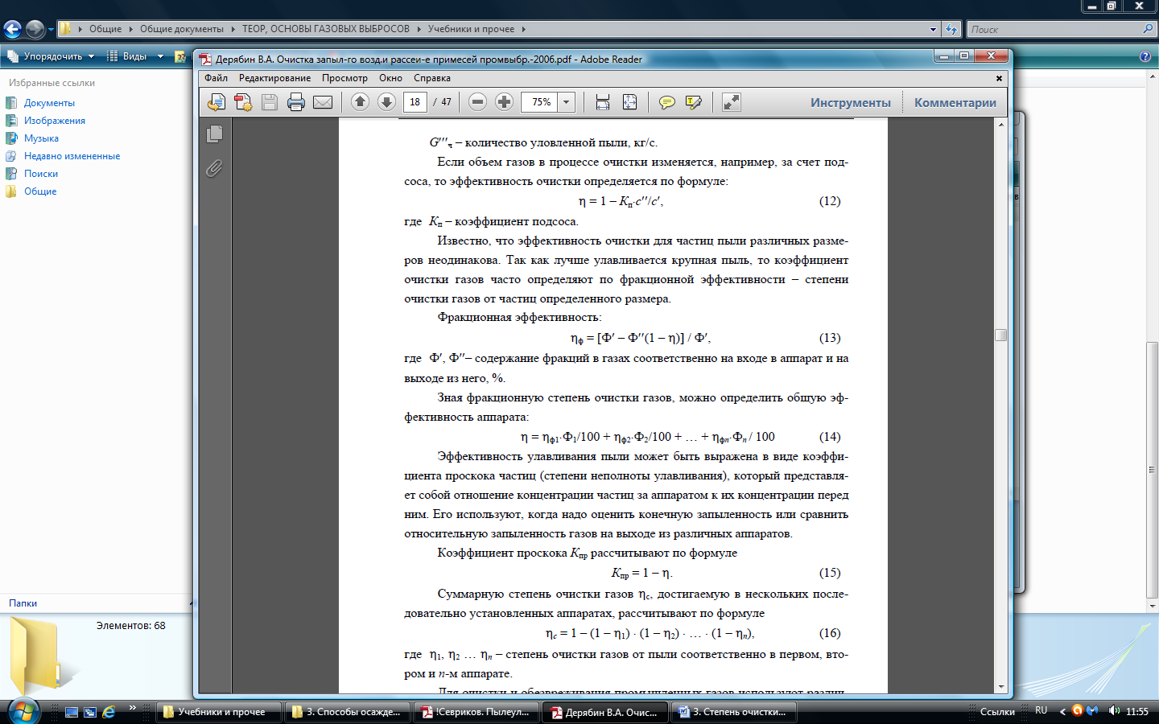Expand breadcrumb arrow after Общие документы
This screenshot has height=724, width=1159.
(233, 29)
